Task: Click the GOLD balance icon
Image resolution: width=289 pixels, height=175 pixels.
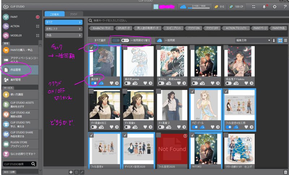Action: (216, 7)
